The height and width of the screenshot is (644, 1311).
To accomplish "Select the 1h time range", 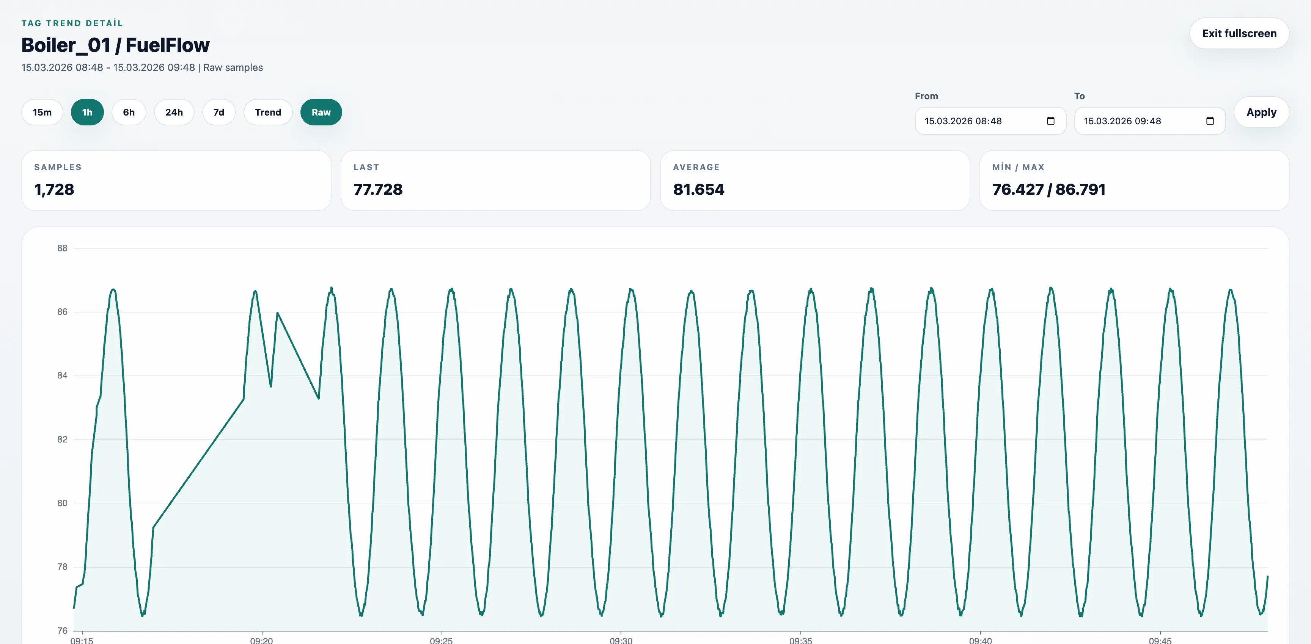I will [x=87, y=112].
